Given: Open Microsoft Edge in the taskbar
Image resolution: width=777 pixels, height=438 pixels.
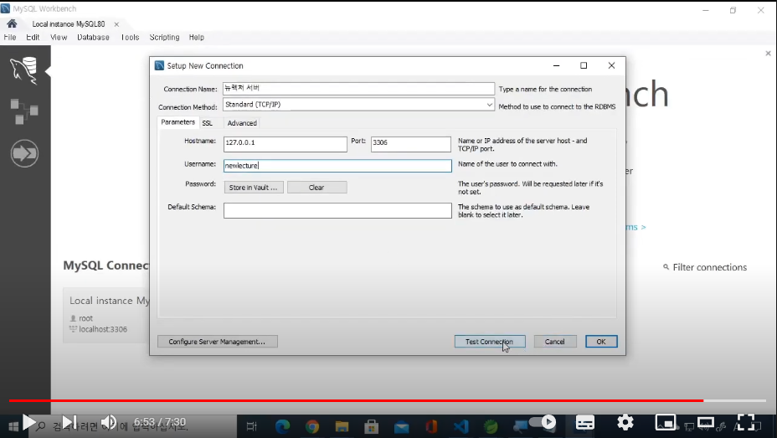Looking at the screenshot, I should click(x=282, y=426).
